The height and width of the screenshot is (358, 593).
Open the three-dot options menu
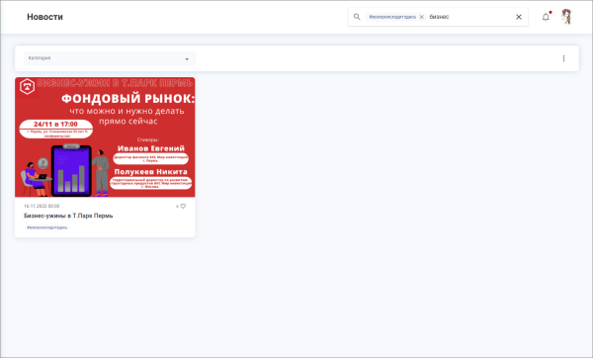point(563,58)
